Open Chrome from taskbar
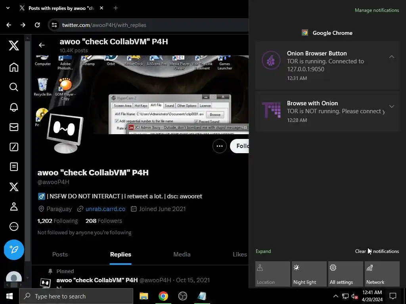 click(163, 296)
